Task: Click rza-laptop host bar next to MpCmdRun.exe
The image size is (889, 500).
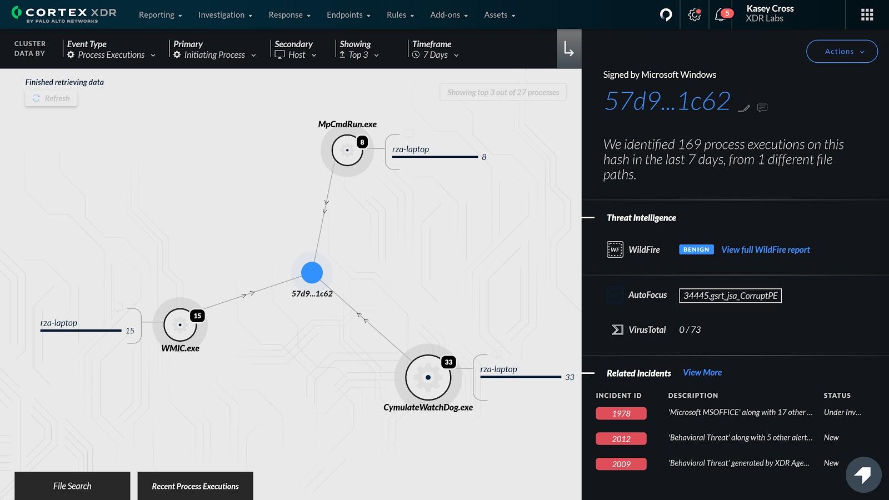Action: 435,157
